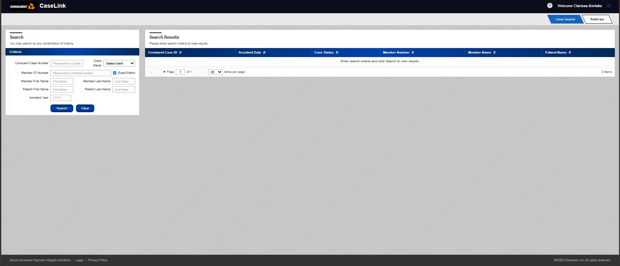This screenshot has height=266, width=620.
Task: Switch to the Referrals tab
Action: (x=597, y=19)
